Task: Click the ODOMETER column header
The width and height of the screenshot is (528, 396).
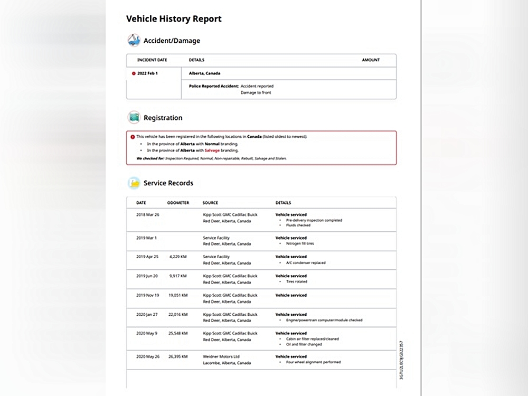Action: (178, 203)
